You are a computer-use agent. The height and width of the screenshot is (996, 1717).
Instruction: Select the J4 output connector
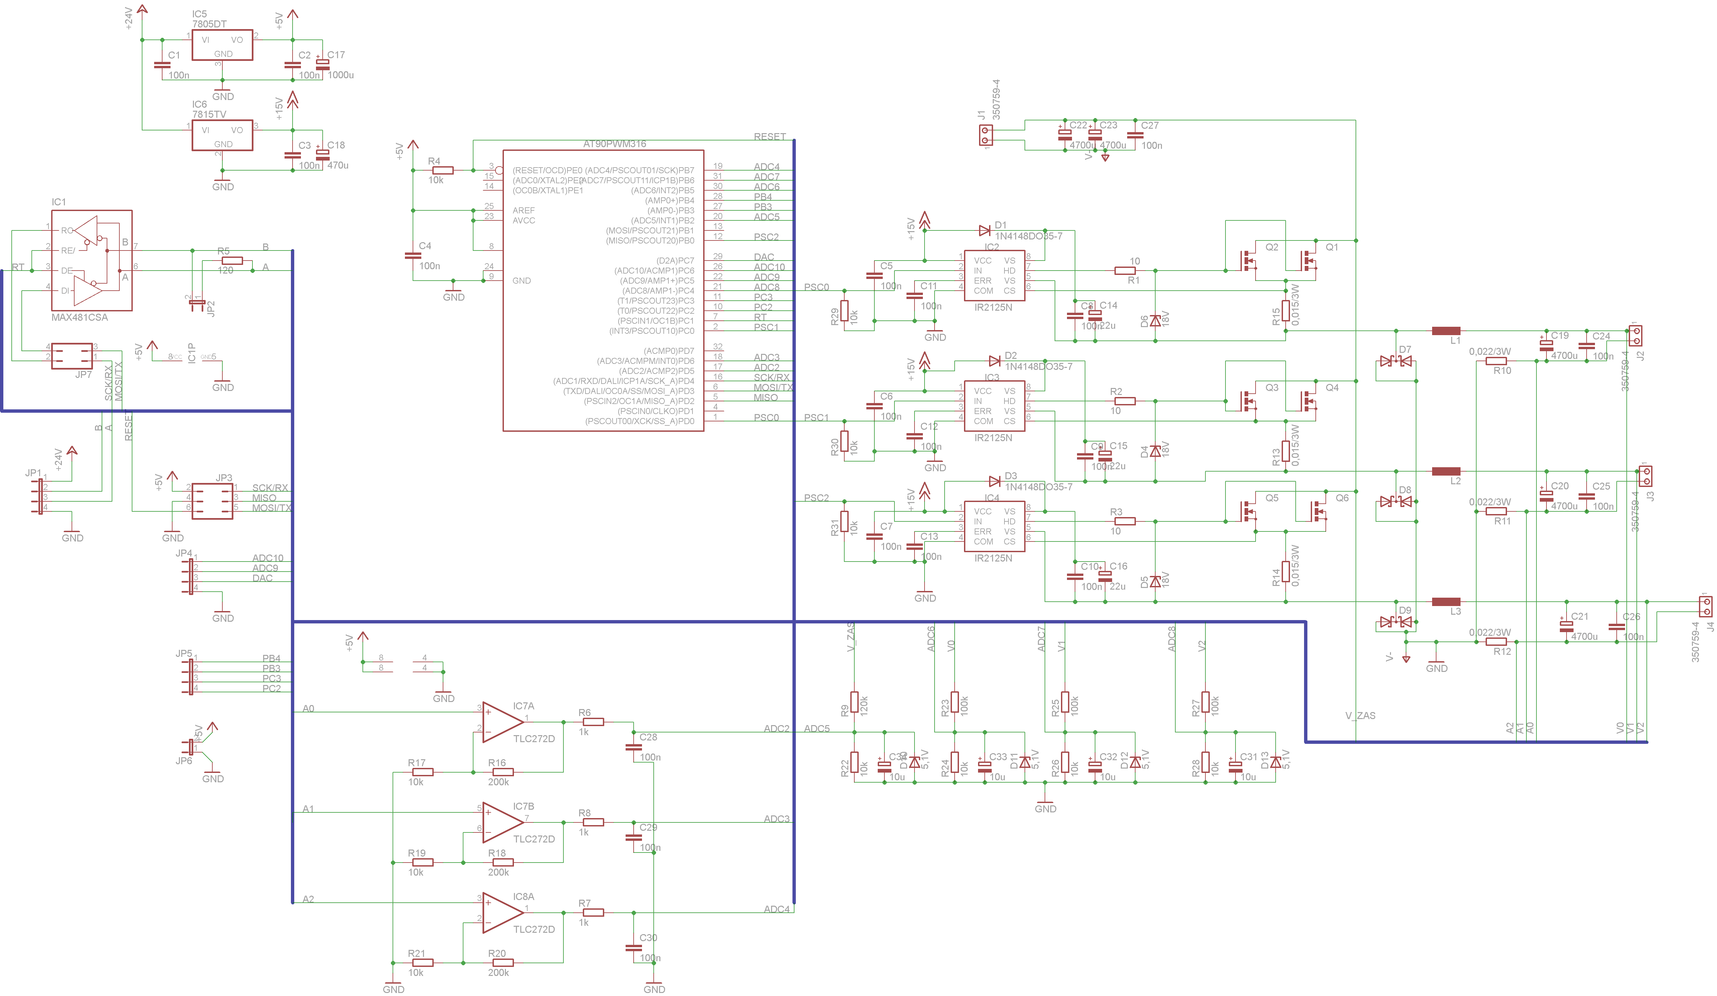click(1706, 606)
